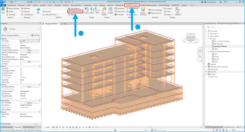This screenshot has height=132, width=245.
Task: Switch to SOFiSTiK: Design Browser tab
Action: click(214, 127)
